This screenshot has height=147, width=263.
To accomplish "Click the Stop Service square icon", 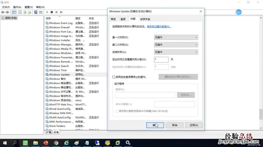I will point(52,12).
